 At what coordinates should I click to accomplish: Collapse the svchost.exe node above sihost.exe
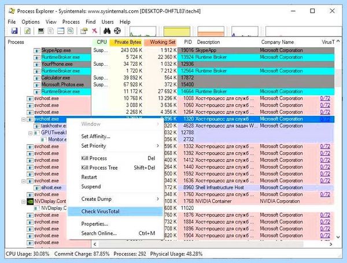[24, 181]
